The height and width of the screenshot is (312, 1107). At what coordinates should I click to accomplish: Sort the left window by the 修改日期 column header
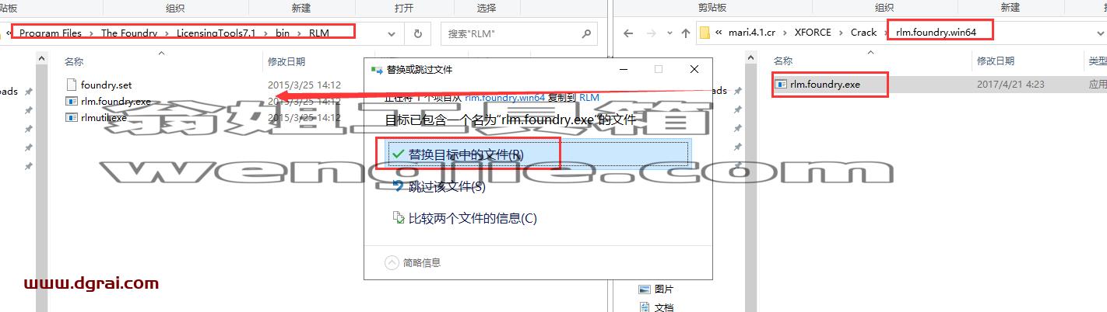(286, 61)
